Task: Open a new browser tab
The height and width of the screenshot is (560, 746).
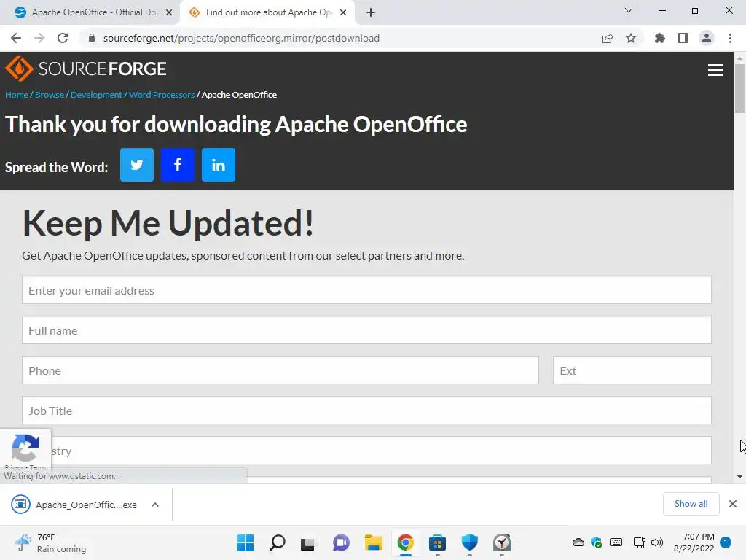Action: 371,12
